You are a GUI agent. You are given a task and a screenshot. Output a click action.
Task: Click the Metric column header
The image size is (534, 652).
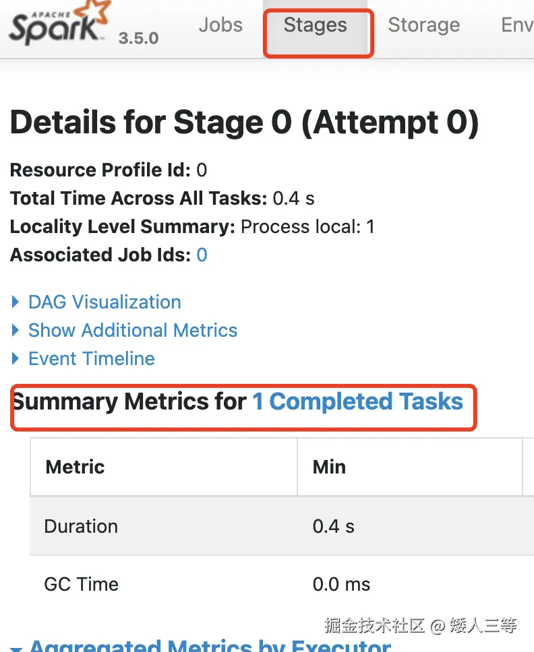coord(75,467)
